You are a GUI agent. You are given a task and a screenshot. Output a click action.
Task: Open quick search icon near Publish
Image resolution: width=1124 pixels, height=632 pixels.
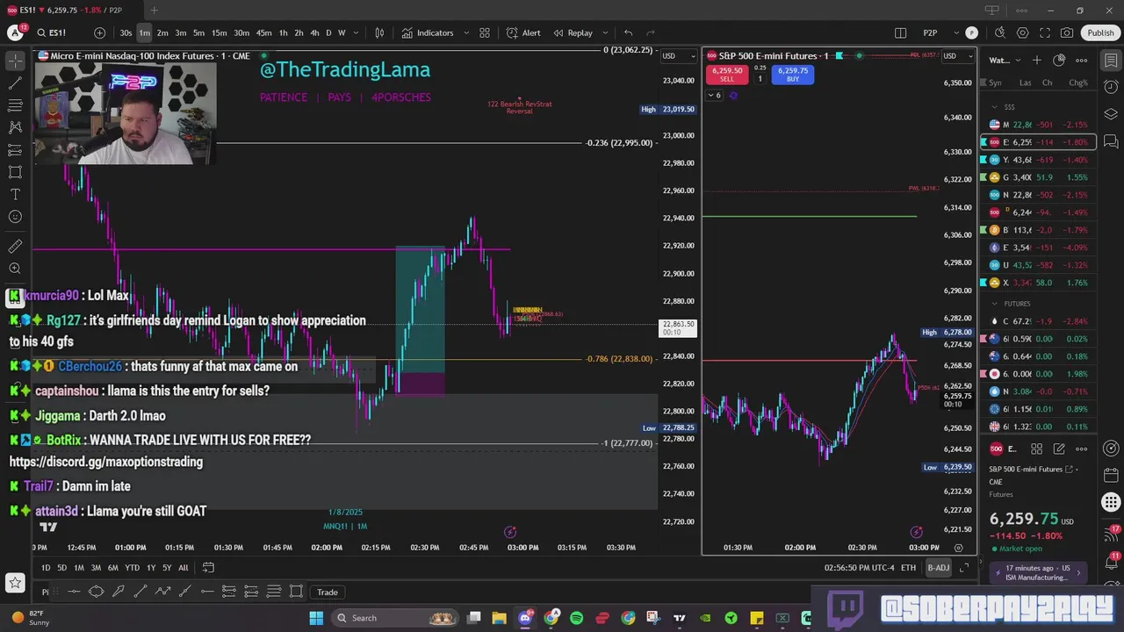pyautogui.click(x=1000, y=32)
